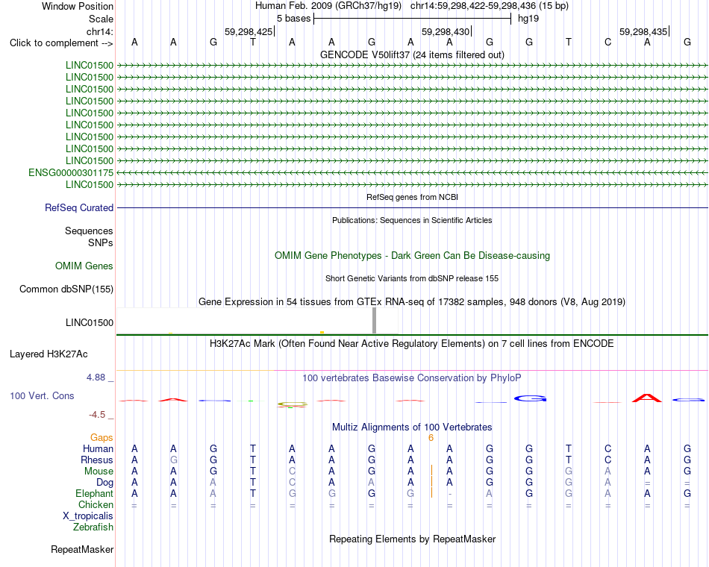Screen dimensions: 709x567
Task: Click the RefSeq Curated track label
Action: [79, 207]
